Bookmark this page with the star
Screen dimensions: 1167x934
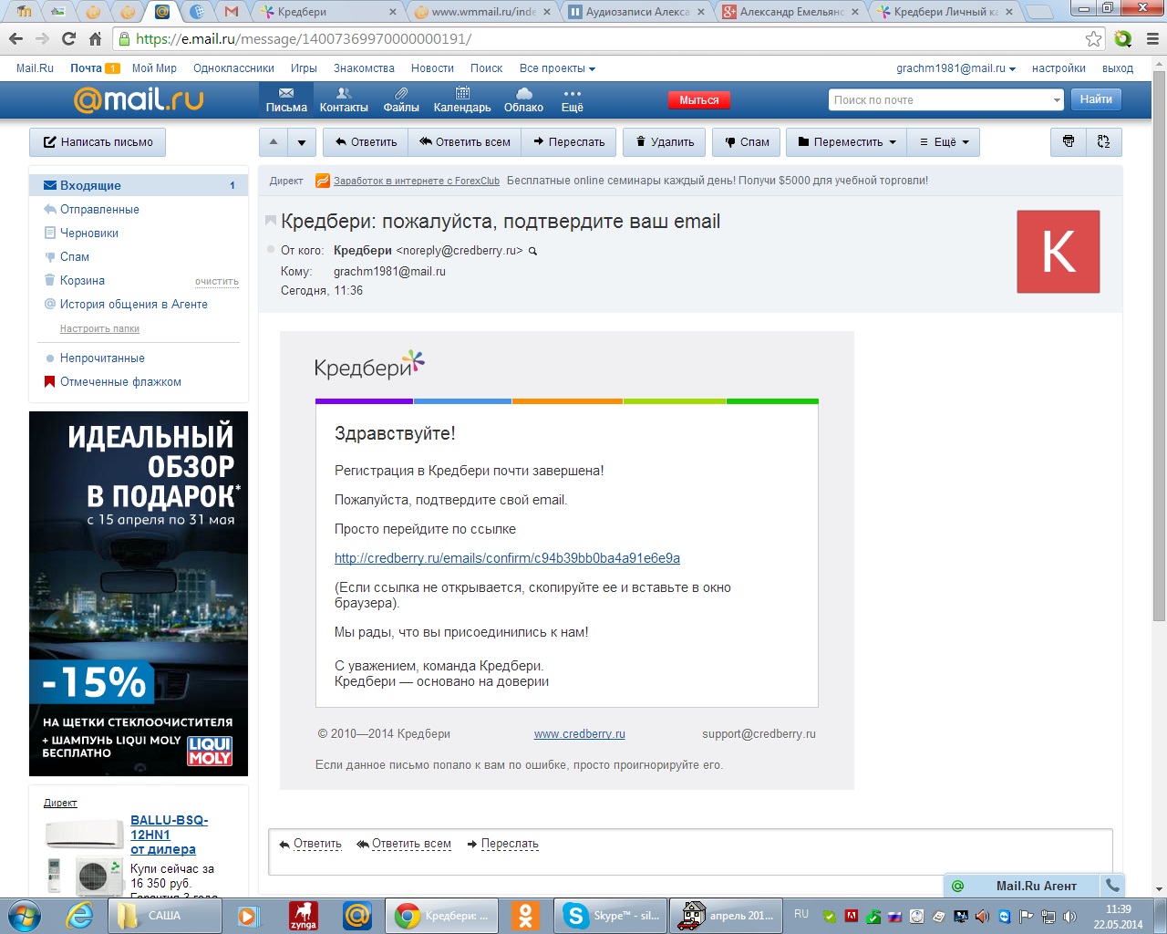[x=1093, y=39]
